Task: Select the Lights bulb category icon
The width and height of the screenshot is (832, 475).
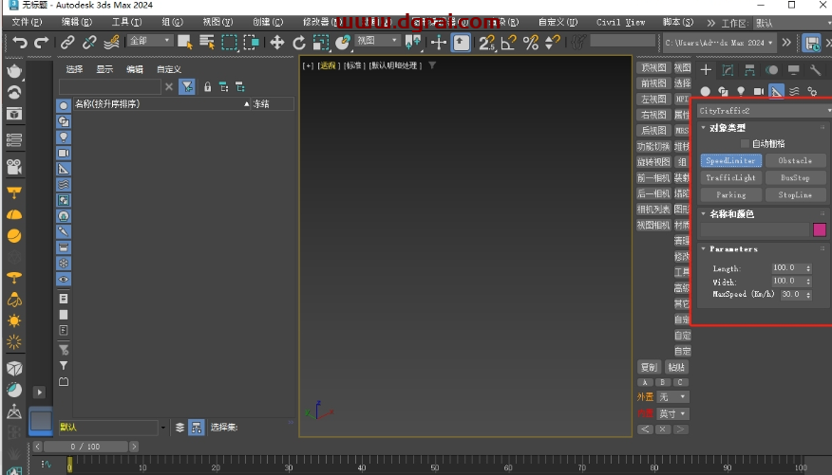Action: 741,92
